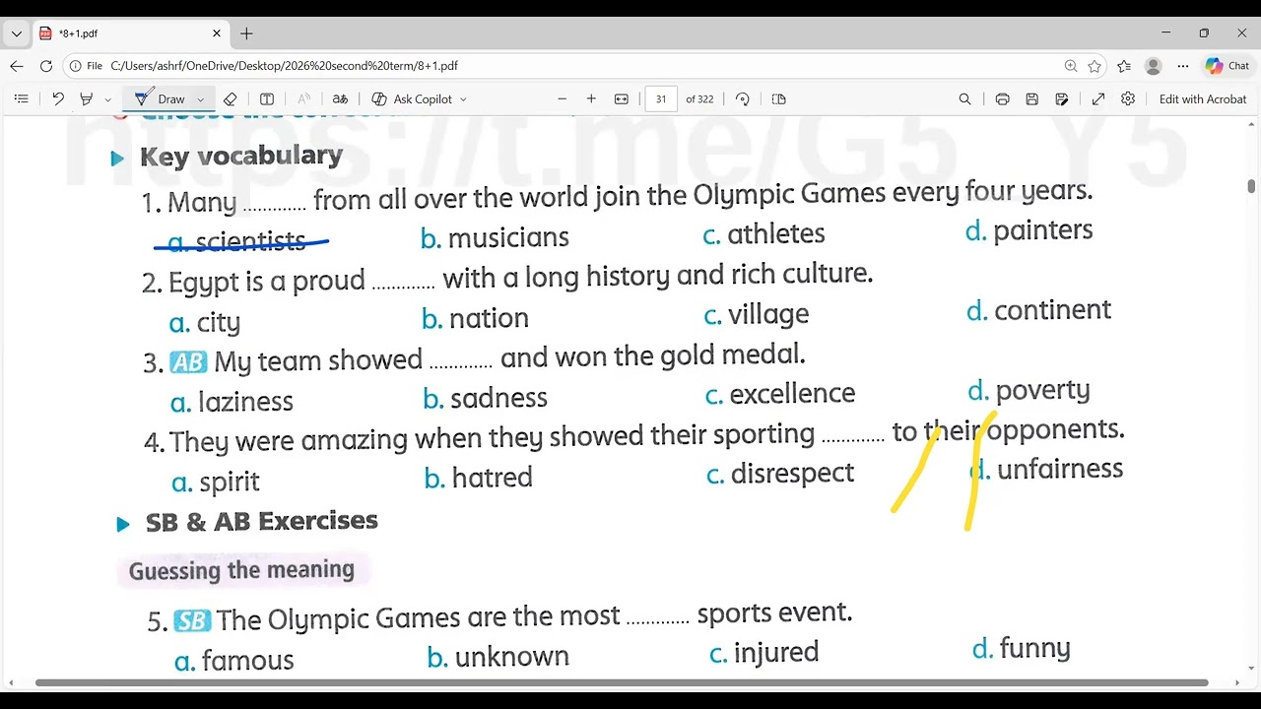Click the 'Key vocabulary' heading

(241, 156)
